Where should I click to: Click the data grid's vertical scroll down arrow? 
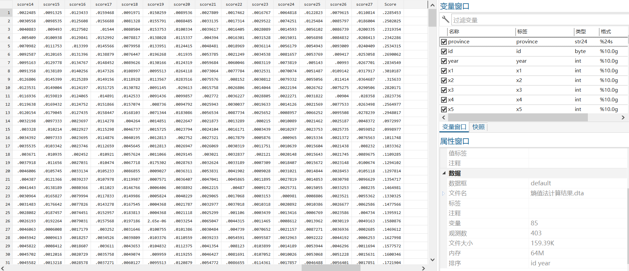[432, 260]
